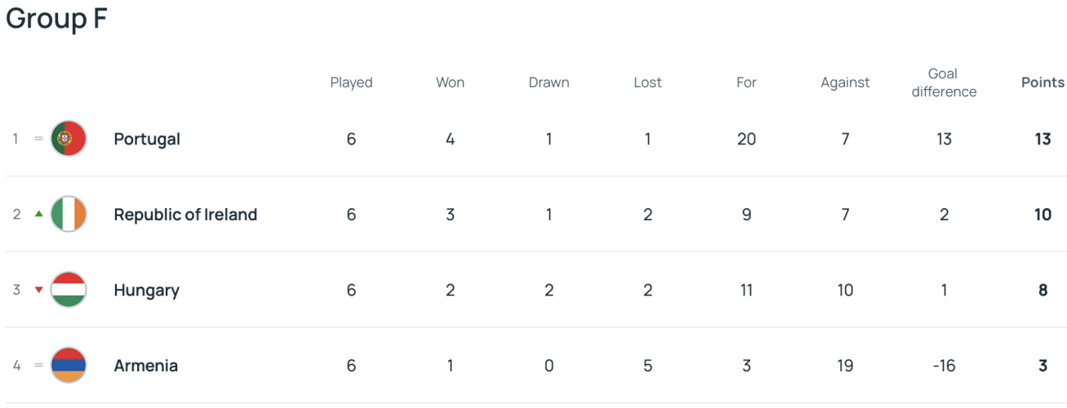Click the Against column header
The height and width of the screenshot is (408, 1067).
[x=845, y=82]
